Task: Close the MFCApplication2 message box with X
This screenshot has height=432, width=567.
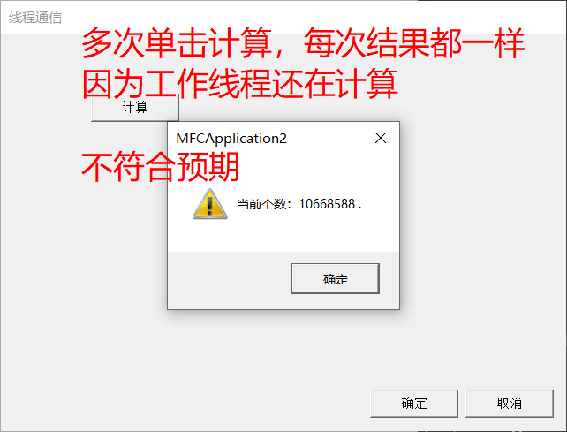Action: click(x=381, y=138)
